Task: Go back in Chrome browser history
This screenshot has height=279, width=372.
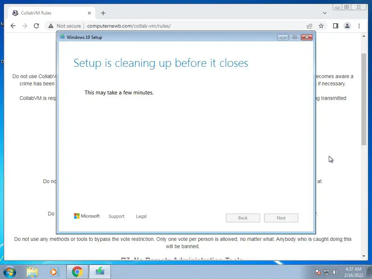Action: coord(13,26)
